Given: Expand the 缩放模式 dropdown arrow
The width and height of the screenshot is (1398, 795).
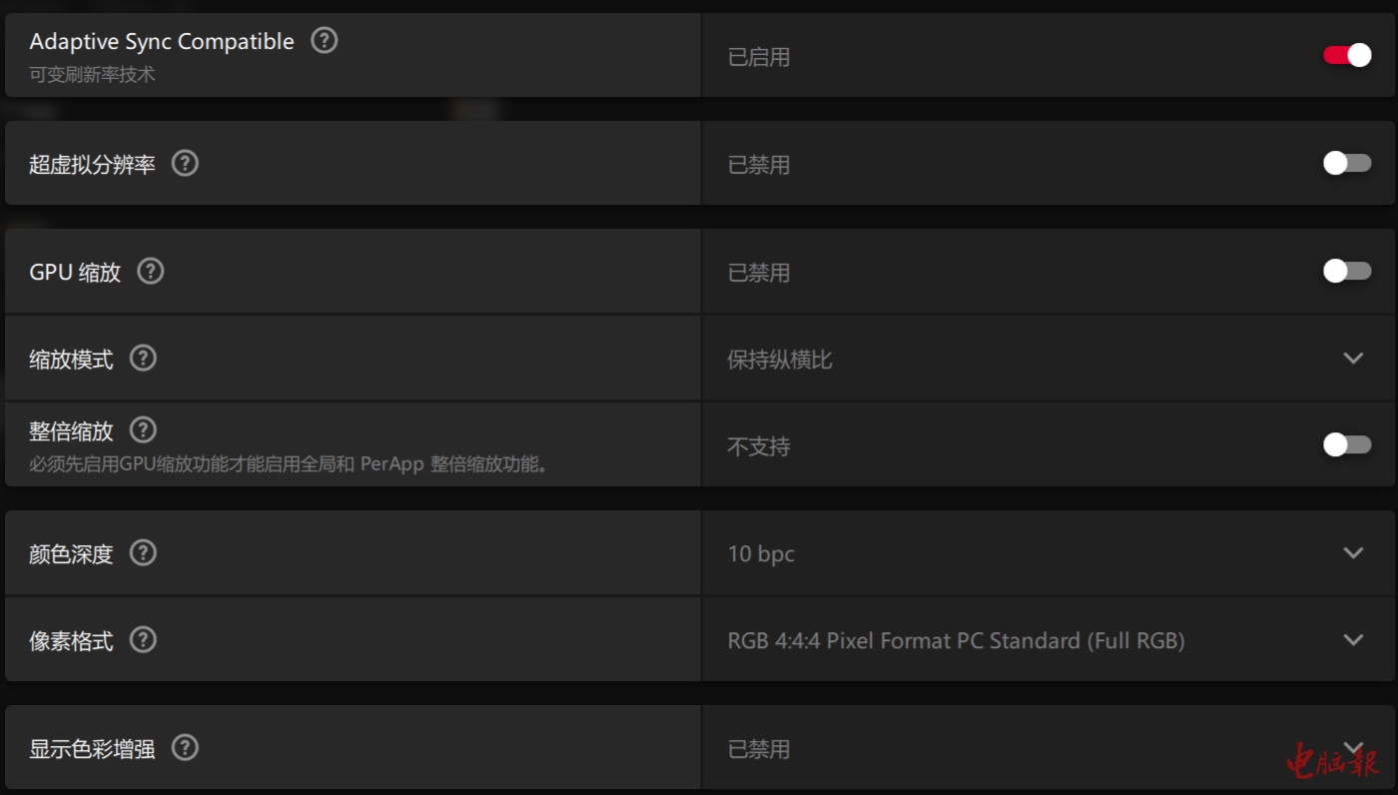Looking at the screenshot, I should (x=1353, y=358).
